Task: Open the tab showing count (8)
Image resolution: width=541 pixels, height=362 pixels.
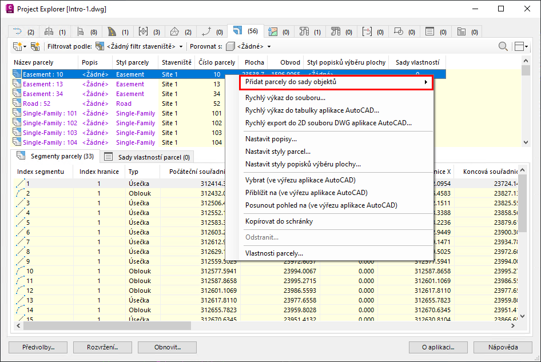Action: coord(87,31)
